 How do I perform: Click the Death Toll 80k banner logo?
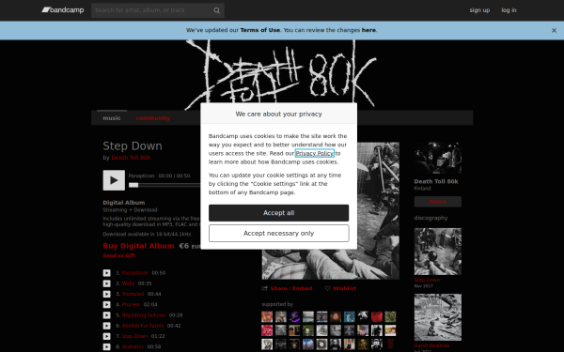tap(282, 75)
